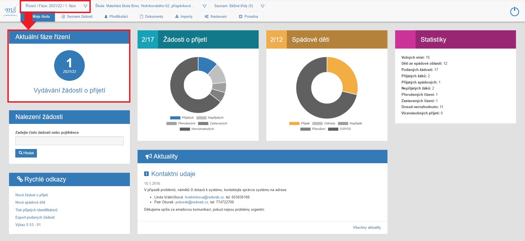Toggle the Nerozhodnutých legend swatch
525x241 pixels.
pos(185,129)
